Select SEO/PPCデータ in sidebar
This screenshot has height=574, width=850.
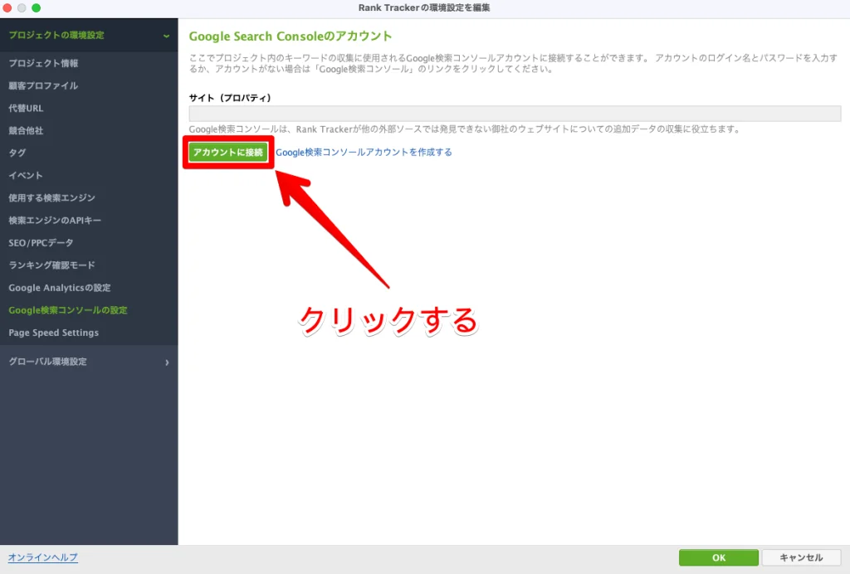point(41,242)
